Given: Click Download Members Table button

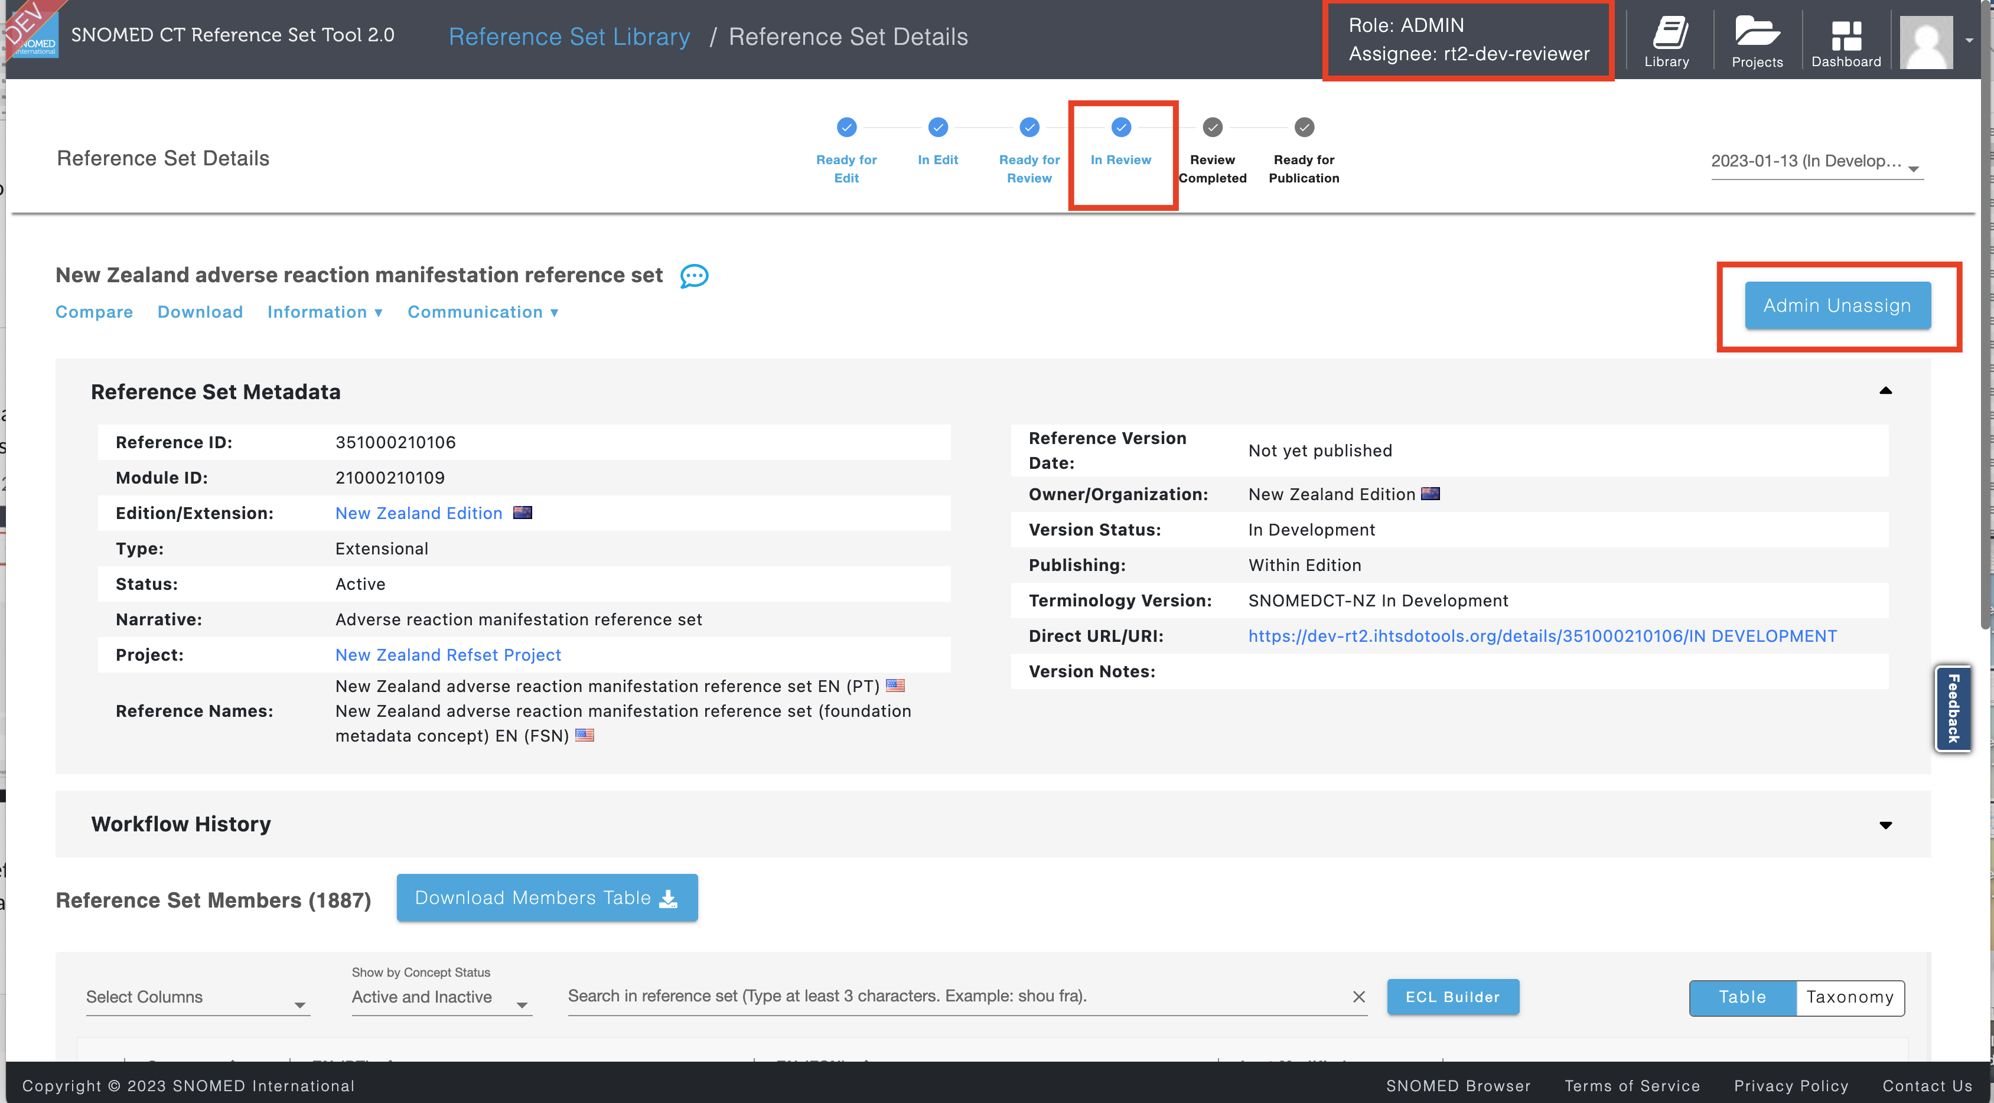Looking at the screenshot, I should pos(546,898).
